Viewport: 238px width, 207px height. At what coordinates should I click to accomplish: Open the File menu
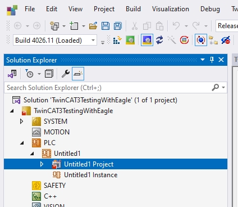(x=30, y=9)
